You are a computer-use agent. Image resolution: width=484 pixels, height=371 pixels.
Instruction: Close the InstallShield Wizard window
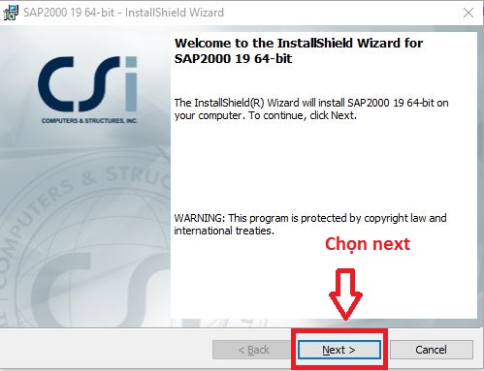point(468,13)
